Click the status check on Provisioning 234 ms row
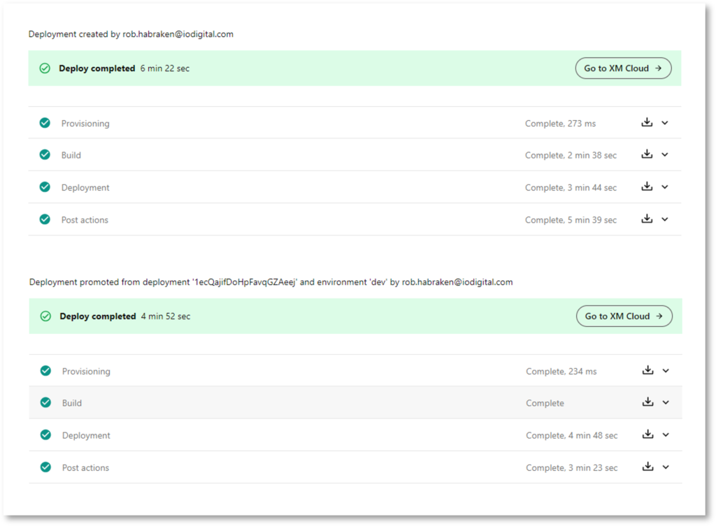Screen dimensions: 716x526 [x=45, y=370]
